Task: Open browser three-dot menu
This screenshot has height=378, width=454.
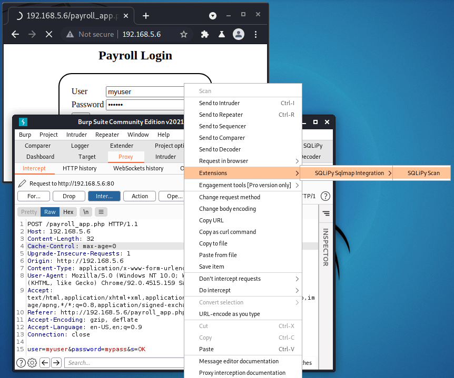Action: click(x=255, y=34)
